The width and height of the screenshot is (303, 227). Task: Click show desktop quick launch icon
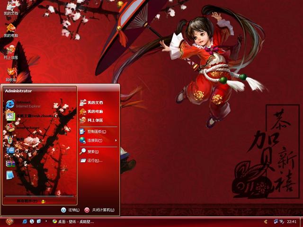click(39, 221)
